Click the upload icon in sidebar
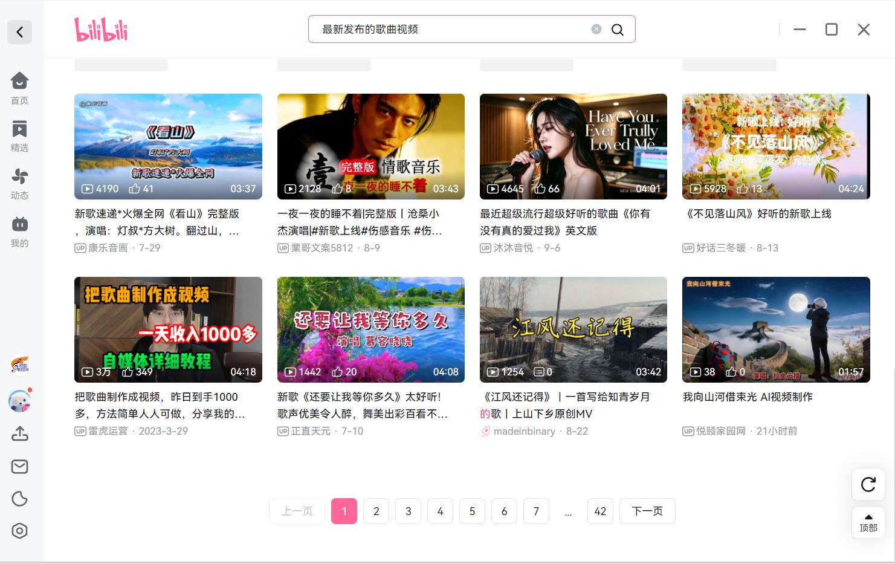Screen dimensions: 895x564 point(20,434)
